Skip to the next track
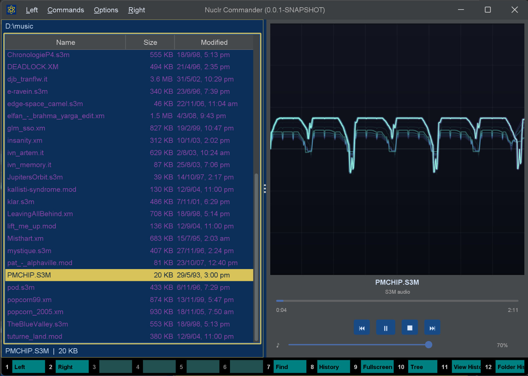The width and height of the screenshot is (528, 376). coord(432,328)
